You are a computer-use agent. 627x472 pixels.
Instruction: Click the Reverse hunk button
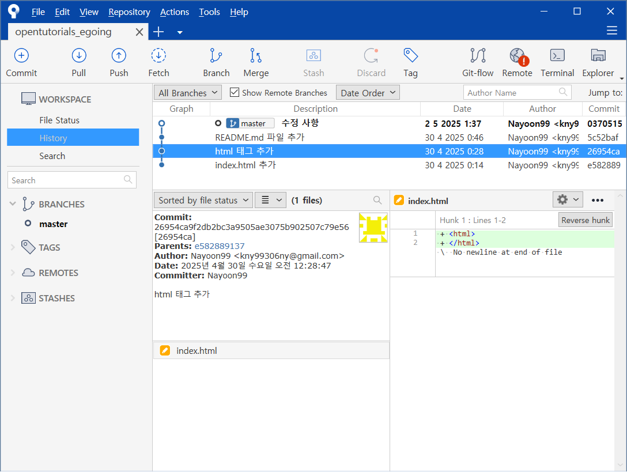click(586, 220)
